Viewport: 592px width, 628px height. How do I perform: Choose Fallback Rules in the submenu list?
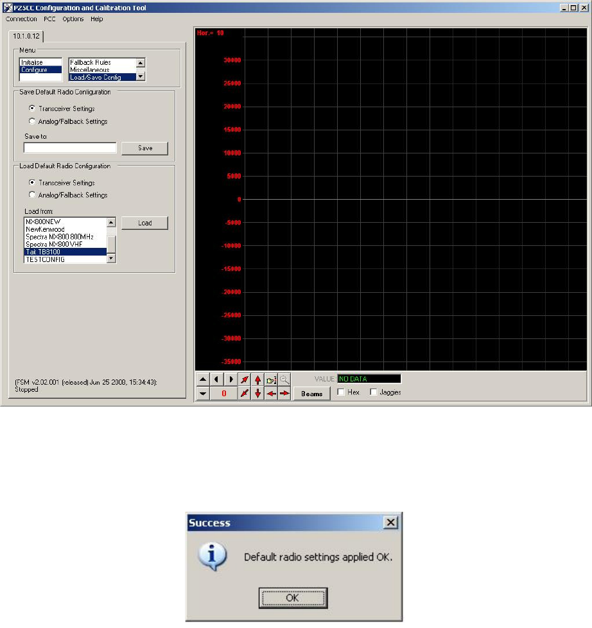click(x=102, y=62)
